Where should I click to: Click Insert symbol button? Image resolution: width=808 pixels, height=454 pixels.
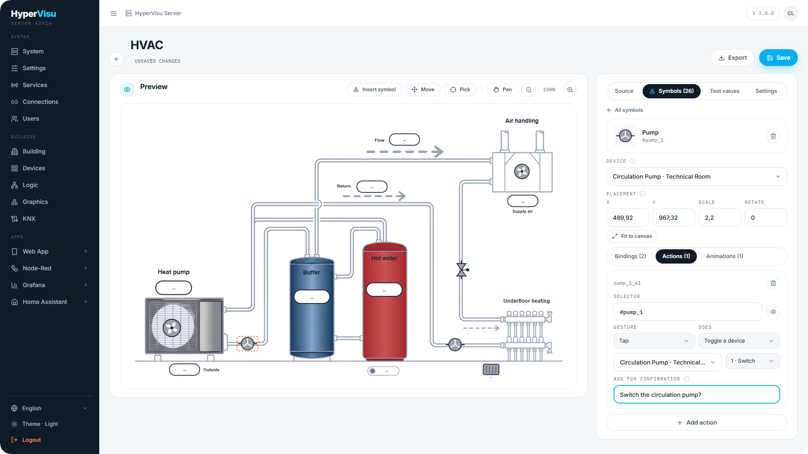pyautogui.click(x=374, y=90)
